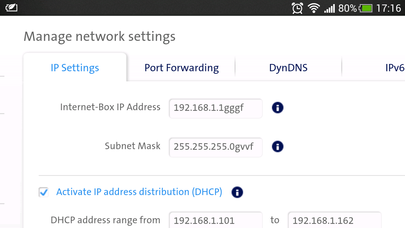Edit the DHCP range end address field
The image size is (405, 228).
pos(334,220)
